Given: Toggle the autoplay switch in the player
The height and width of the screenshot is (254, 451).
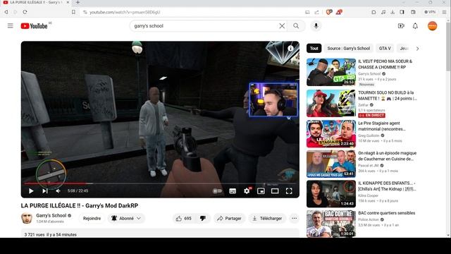Looking at the screenshot, I should 217,191.
